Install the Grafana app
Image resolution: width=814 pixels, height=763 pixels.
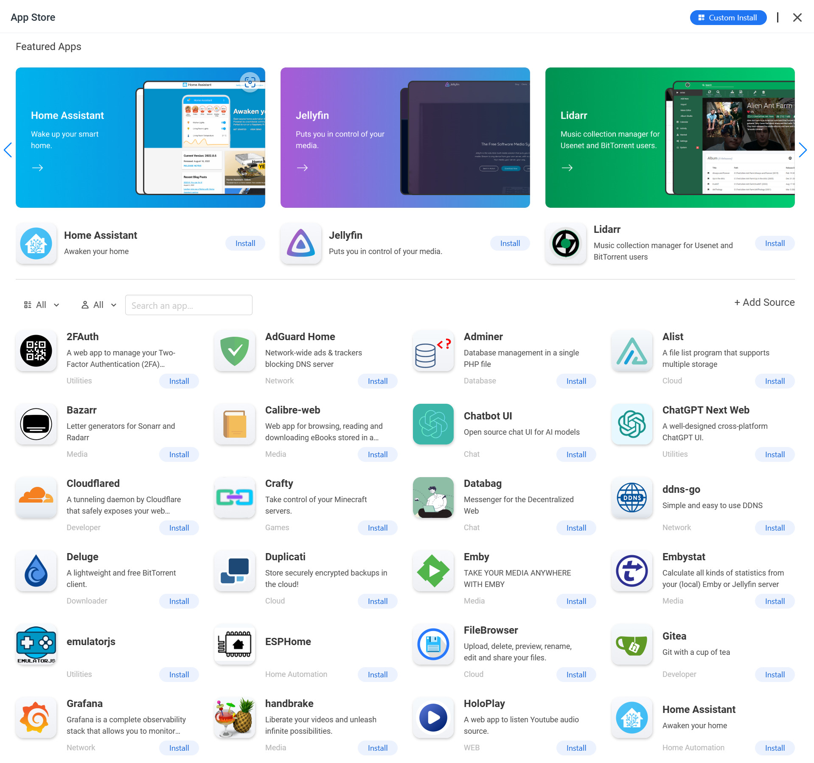(x=179, y=748)
